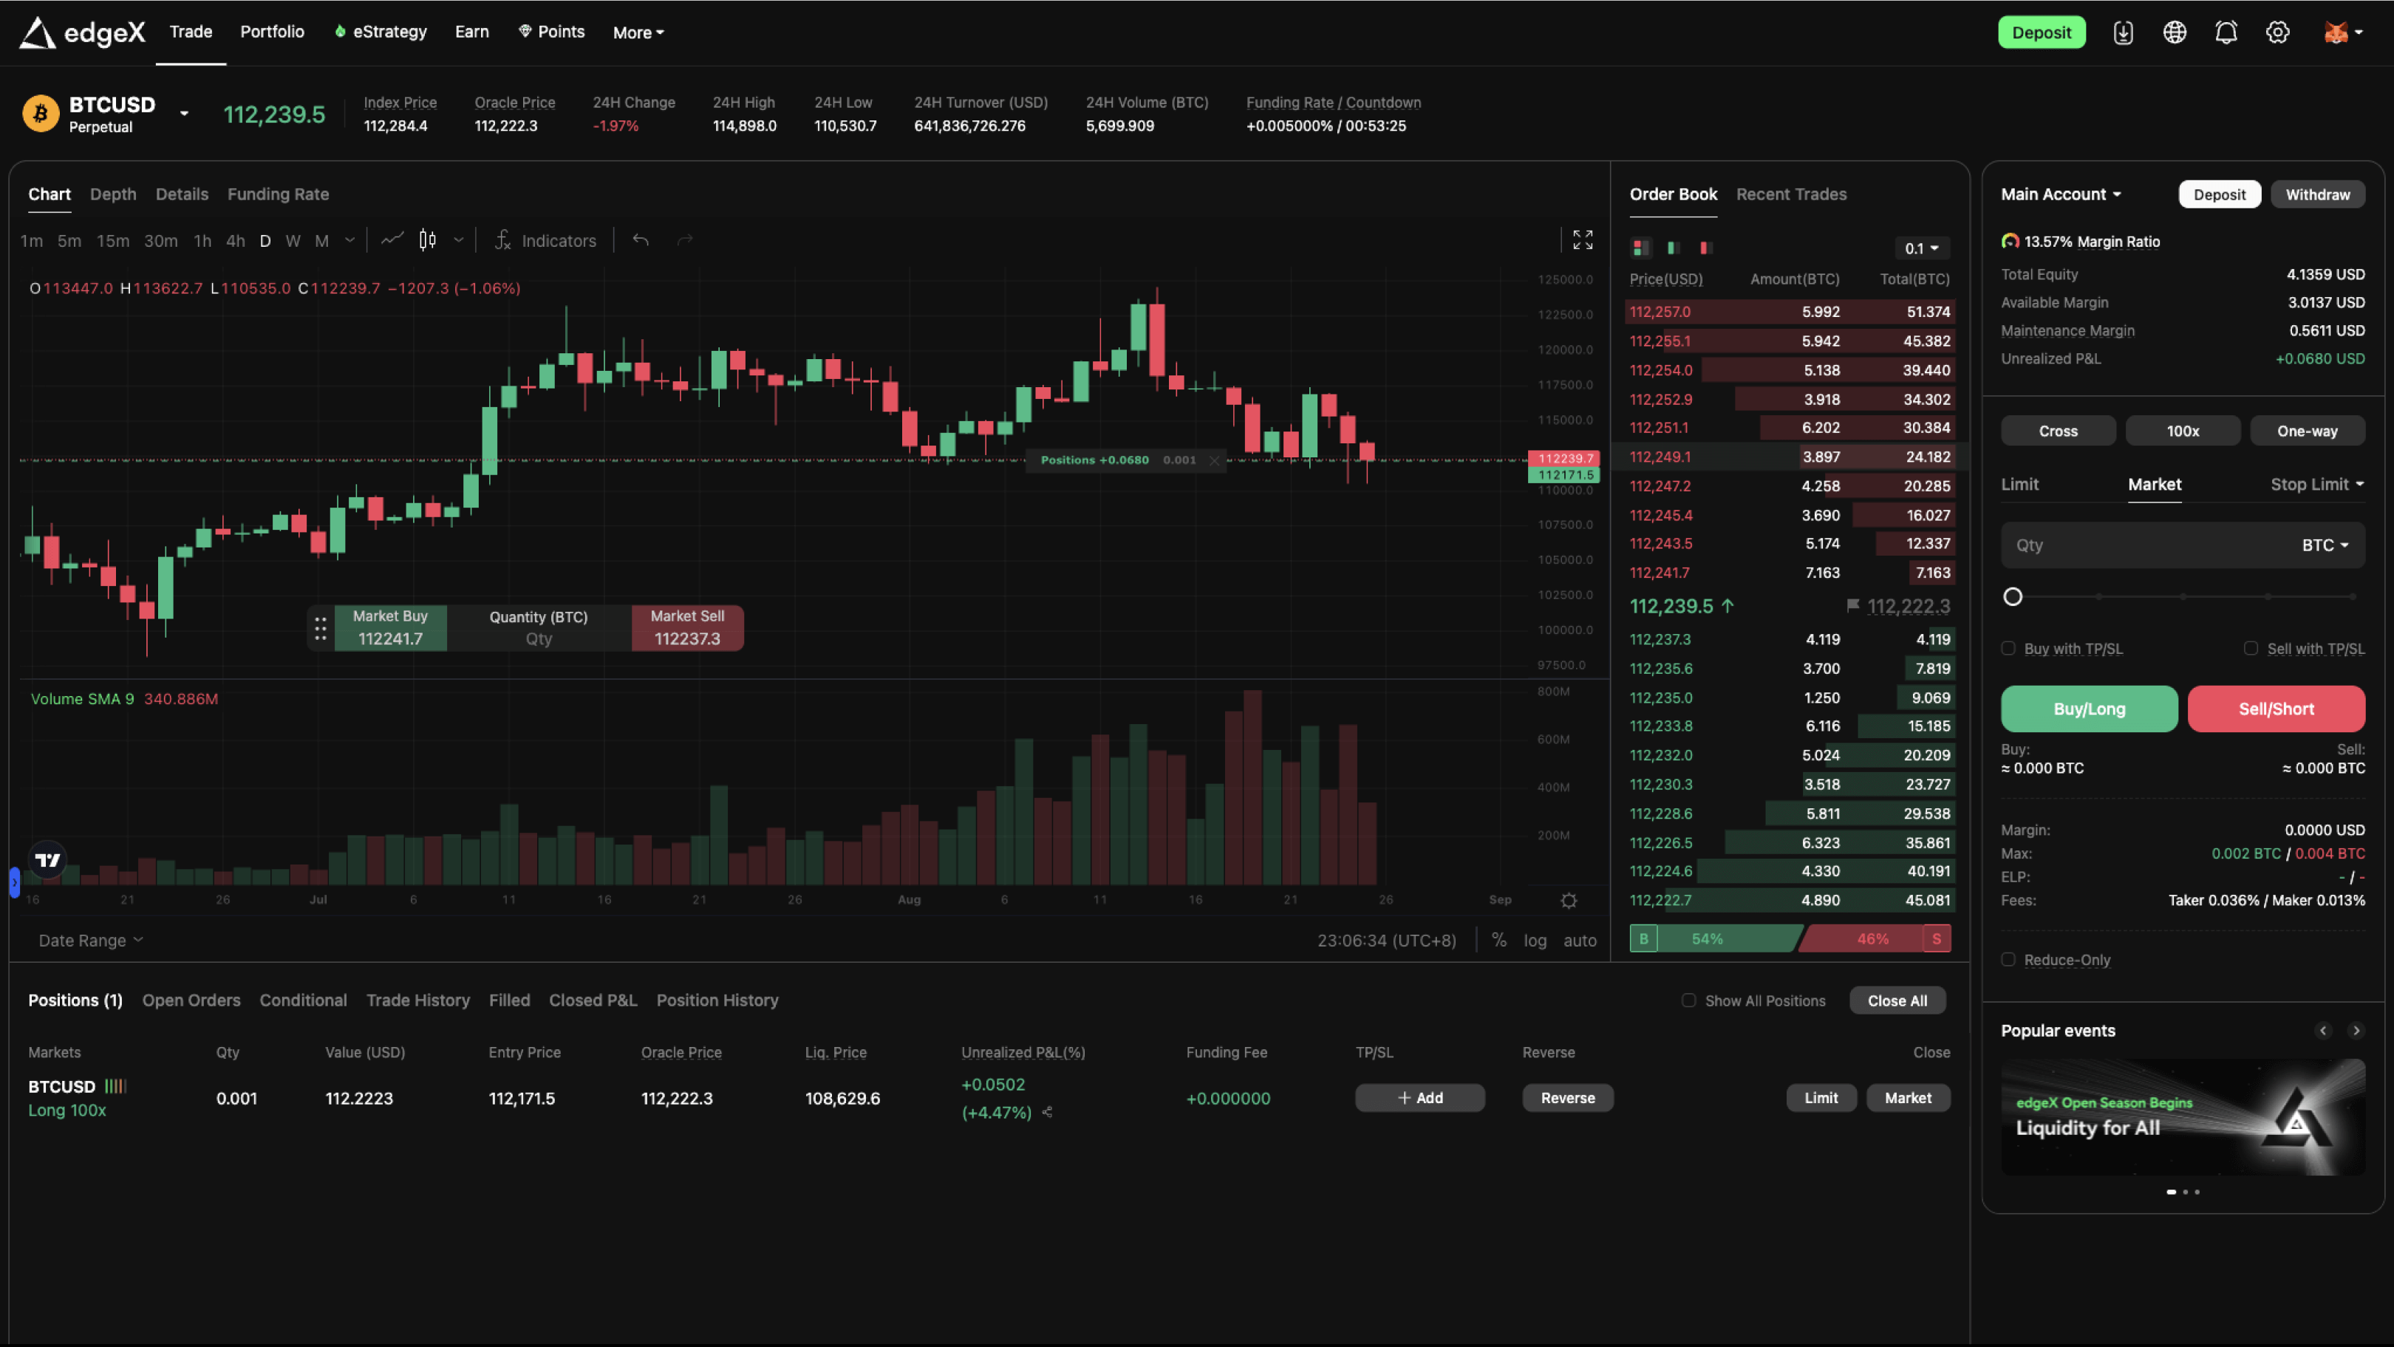Click the Close All positions button

click(x=1897, y=1000)
